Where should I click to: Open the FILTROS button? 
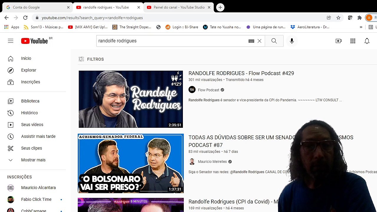tap(91, 59)
